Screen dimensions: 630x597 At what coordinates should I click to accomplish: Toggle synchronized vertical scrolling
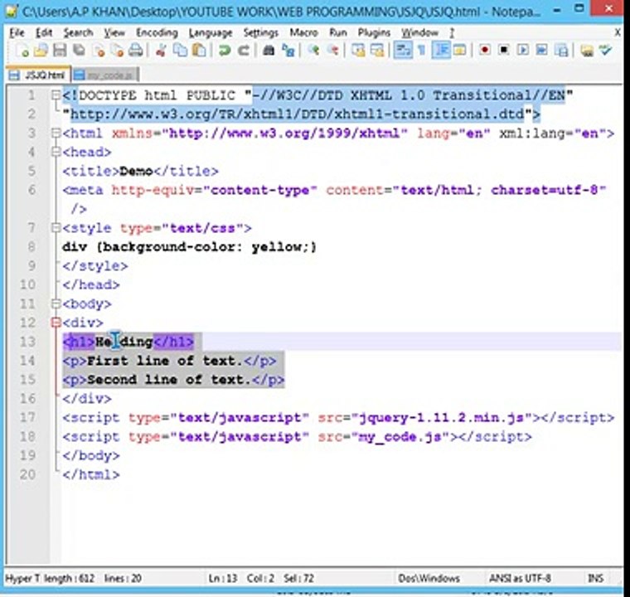click(358, 51)
